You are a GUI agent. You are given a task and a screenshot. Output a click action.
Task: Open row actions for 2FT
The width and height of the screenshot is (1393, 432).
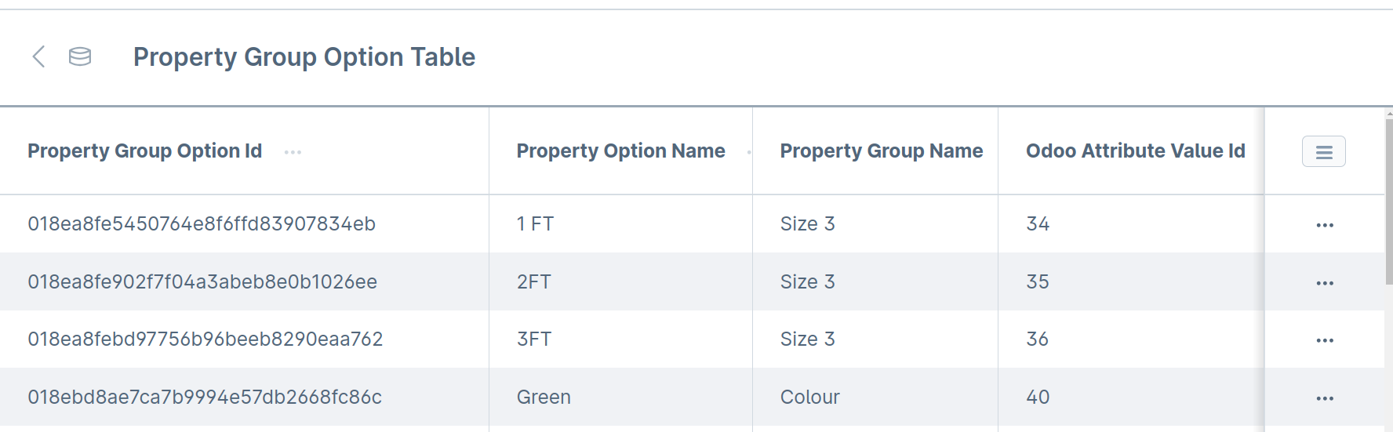tap(1325, 283)
